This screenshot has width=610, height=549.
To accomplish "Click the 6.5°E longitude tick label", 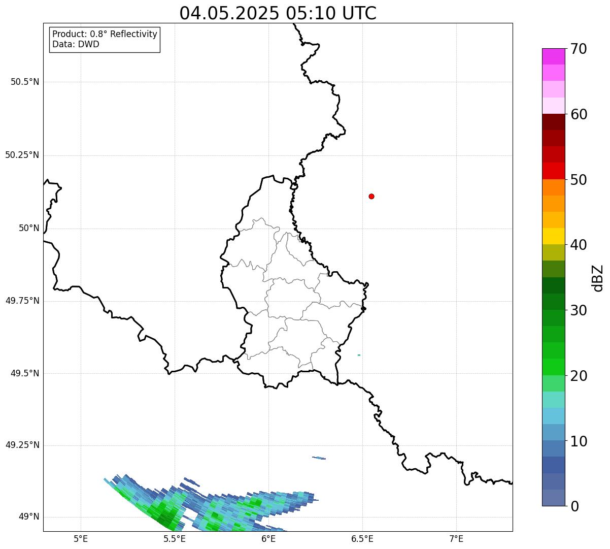I will 362,539.
